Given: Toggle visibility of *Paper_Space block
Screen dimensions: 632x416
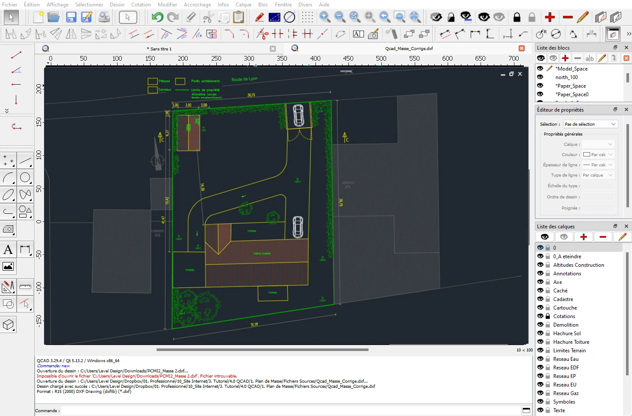Looking at the screenshot, I should click(540, 86).
